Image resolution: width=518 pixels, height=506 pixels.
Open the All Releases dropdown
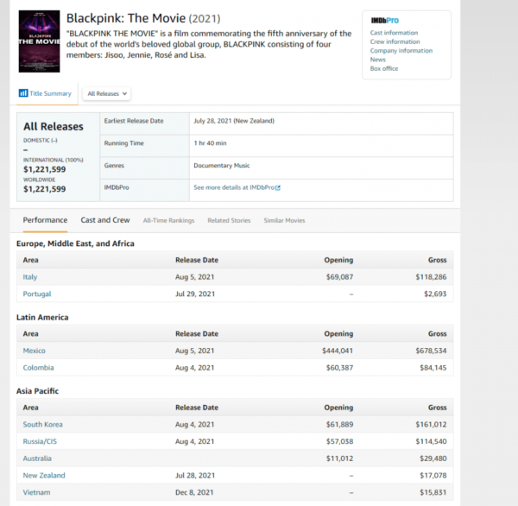click(x=108, y=93)
